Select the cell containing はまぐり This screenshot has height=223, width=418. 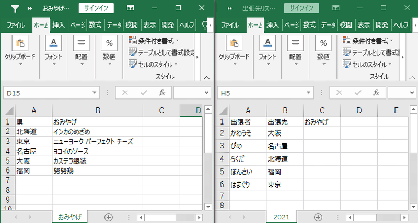(248, 184)
